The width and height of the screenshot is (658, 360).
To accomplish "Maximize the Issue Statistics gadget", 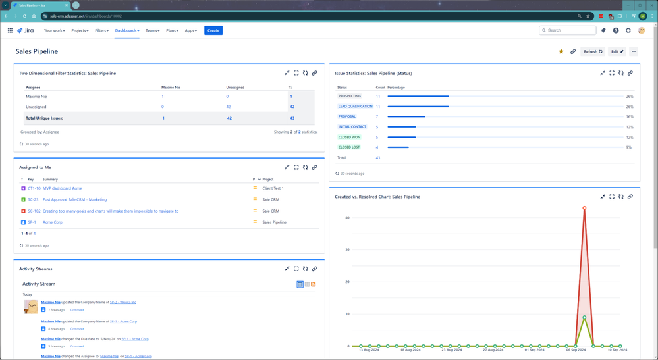I will click(x=612, y=73).
